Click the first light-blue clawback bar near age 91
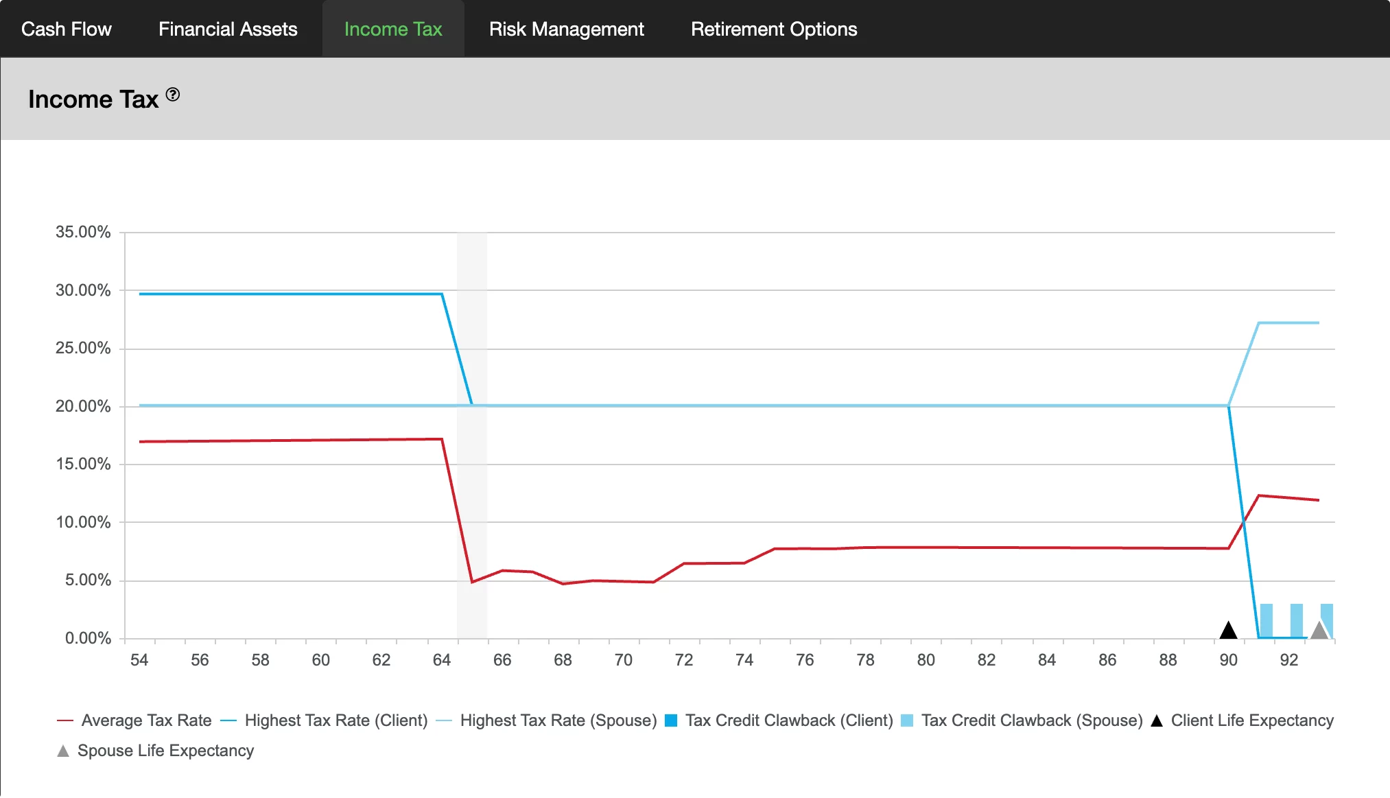This screenshot has width=1390, height=798. pyautogui.click(x=1267, y=620)
